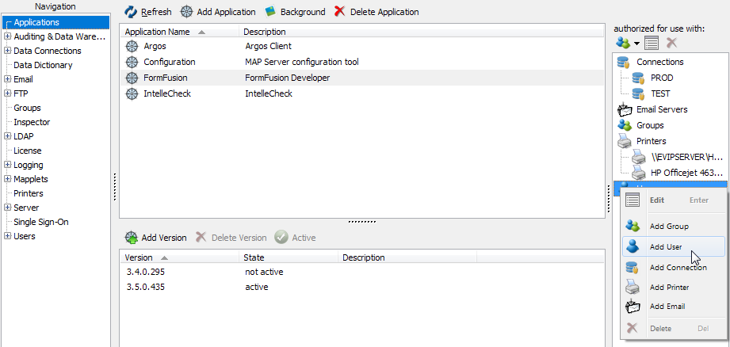Click the 'FormFusion Developer' description cell

coord(287,78)
